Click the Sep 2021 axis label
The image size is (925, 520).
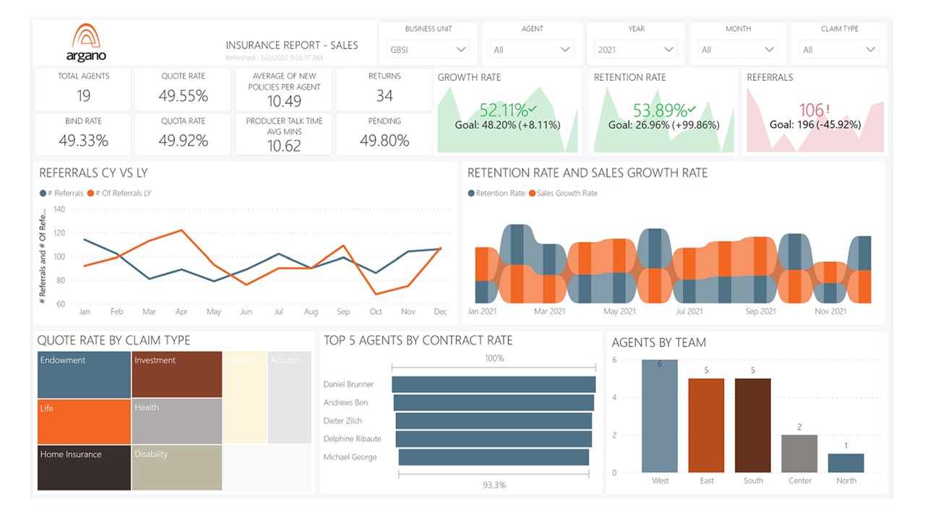(761, 312)
